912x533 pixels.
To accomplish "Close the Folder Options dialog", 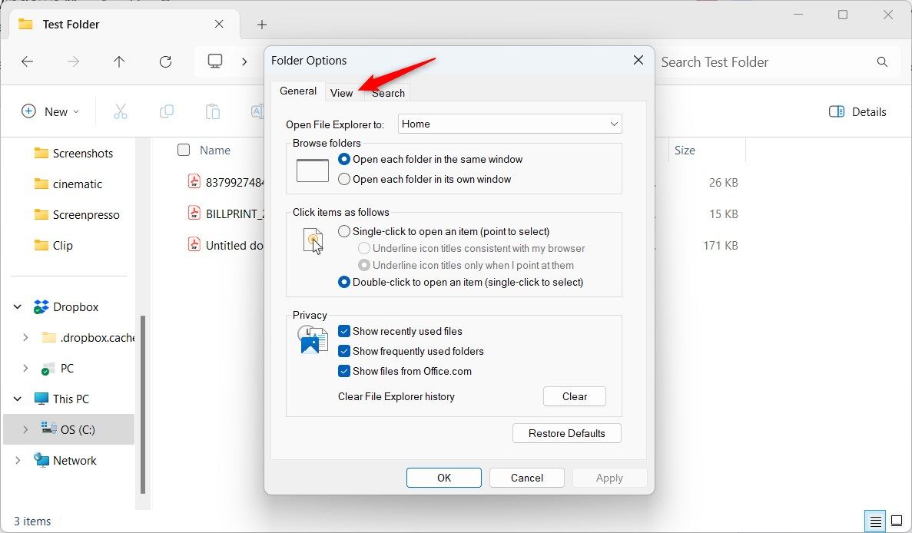I will [x=638, y=60].
